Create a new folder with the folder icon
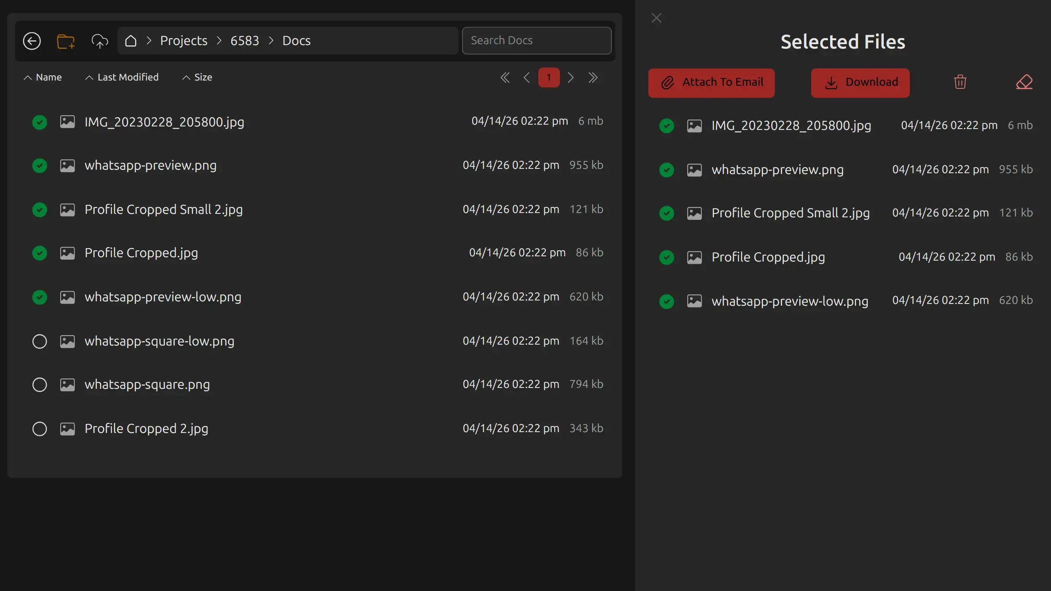This screenshot has width=1051, height=591. pos(65,40)
